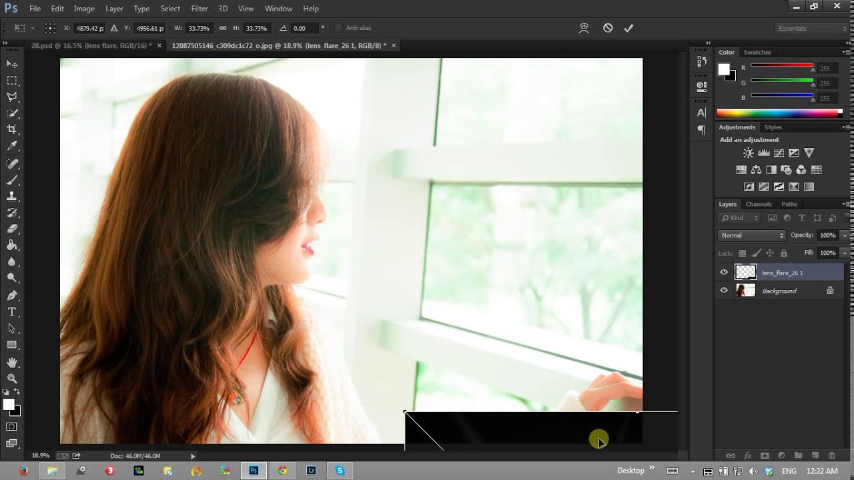Select the Horizontal Type tool
Screen dimensions: 854x480
pyautogui.click(x=12, y=312)
